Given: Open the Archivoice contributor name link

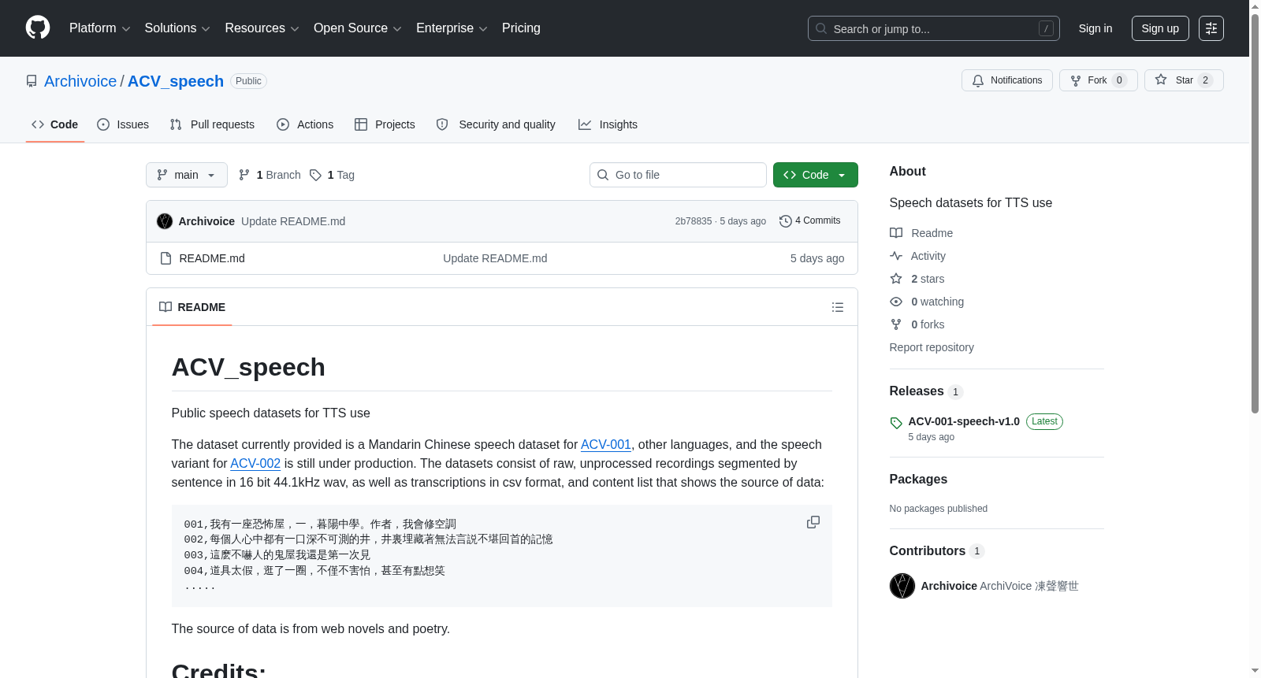Looking at the screenshot, I should click(x=949, y=586).
